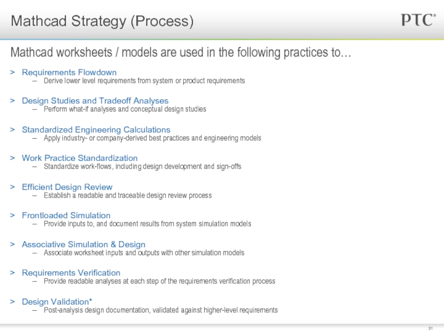Select Associative Simulation & Design heading
Screen dimensions: 444x333
click(84, 244)
